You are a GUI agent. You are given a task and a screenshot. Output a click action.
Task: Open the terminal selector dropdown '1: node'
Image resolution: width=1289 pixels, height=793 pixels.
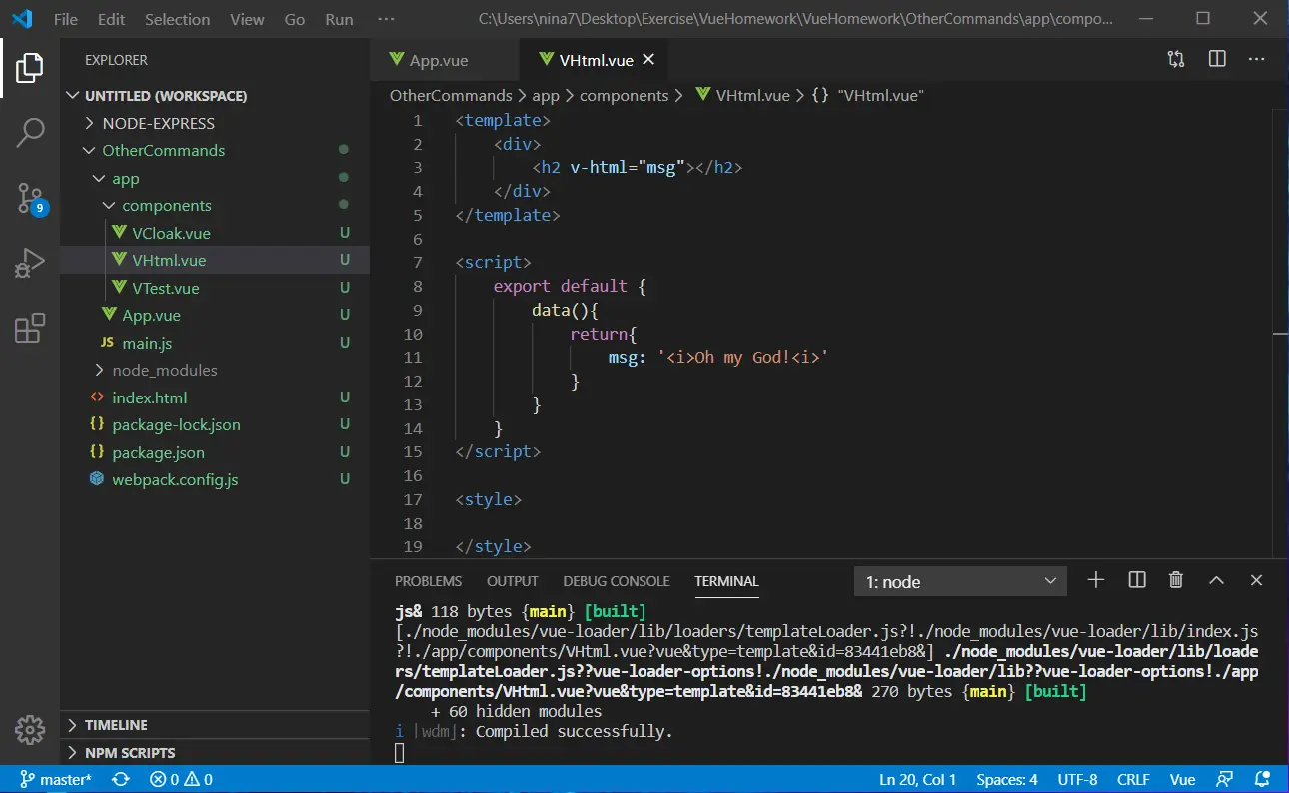960,581
